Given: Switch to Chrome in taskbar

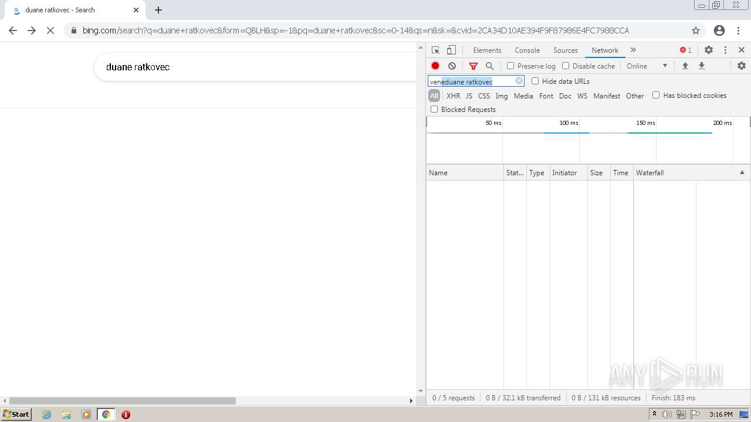Looking at the screenshot, I should pyautogui.click(x=106, y=414).
